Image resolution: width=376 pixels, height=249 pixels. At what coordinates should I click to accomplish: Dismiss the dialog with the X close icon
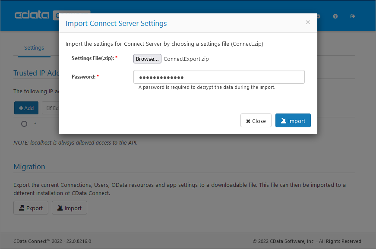(x=308, y=22)
